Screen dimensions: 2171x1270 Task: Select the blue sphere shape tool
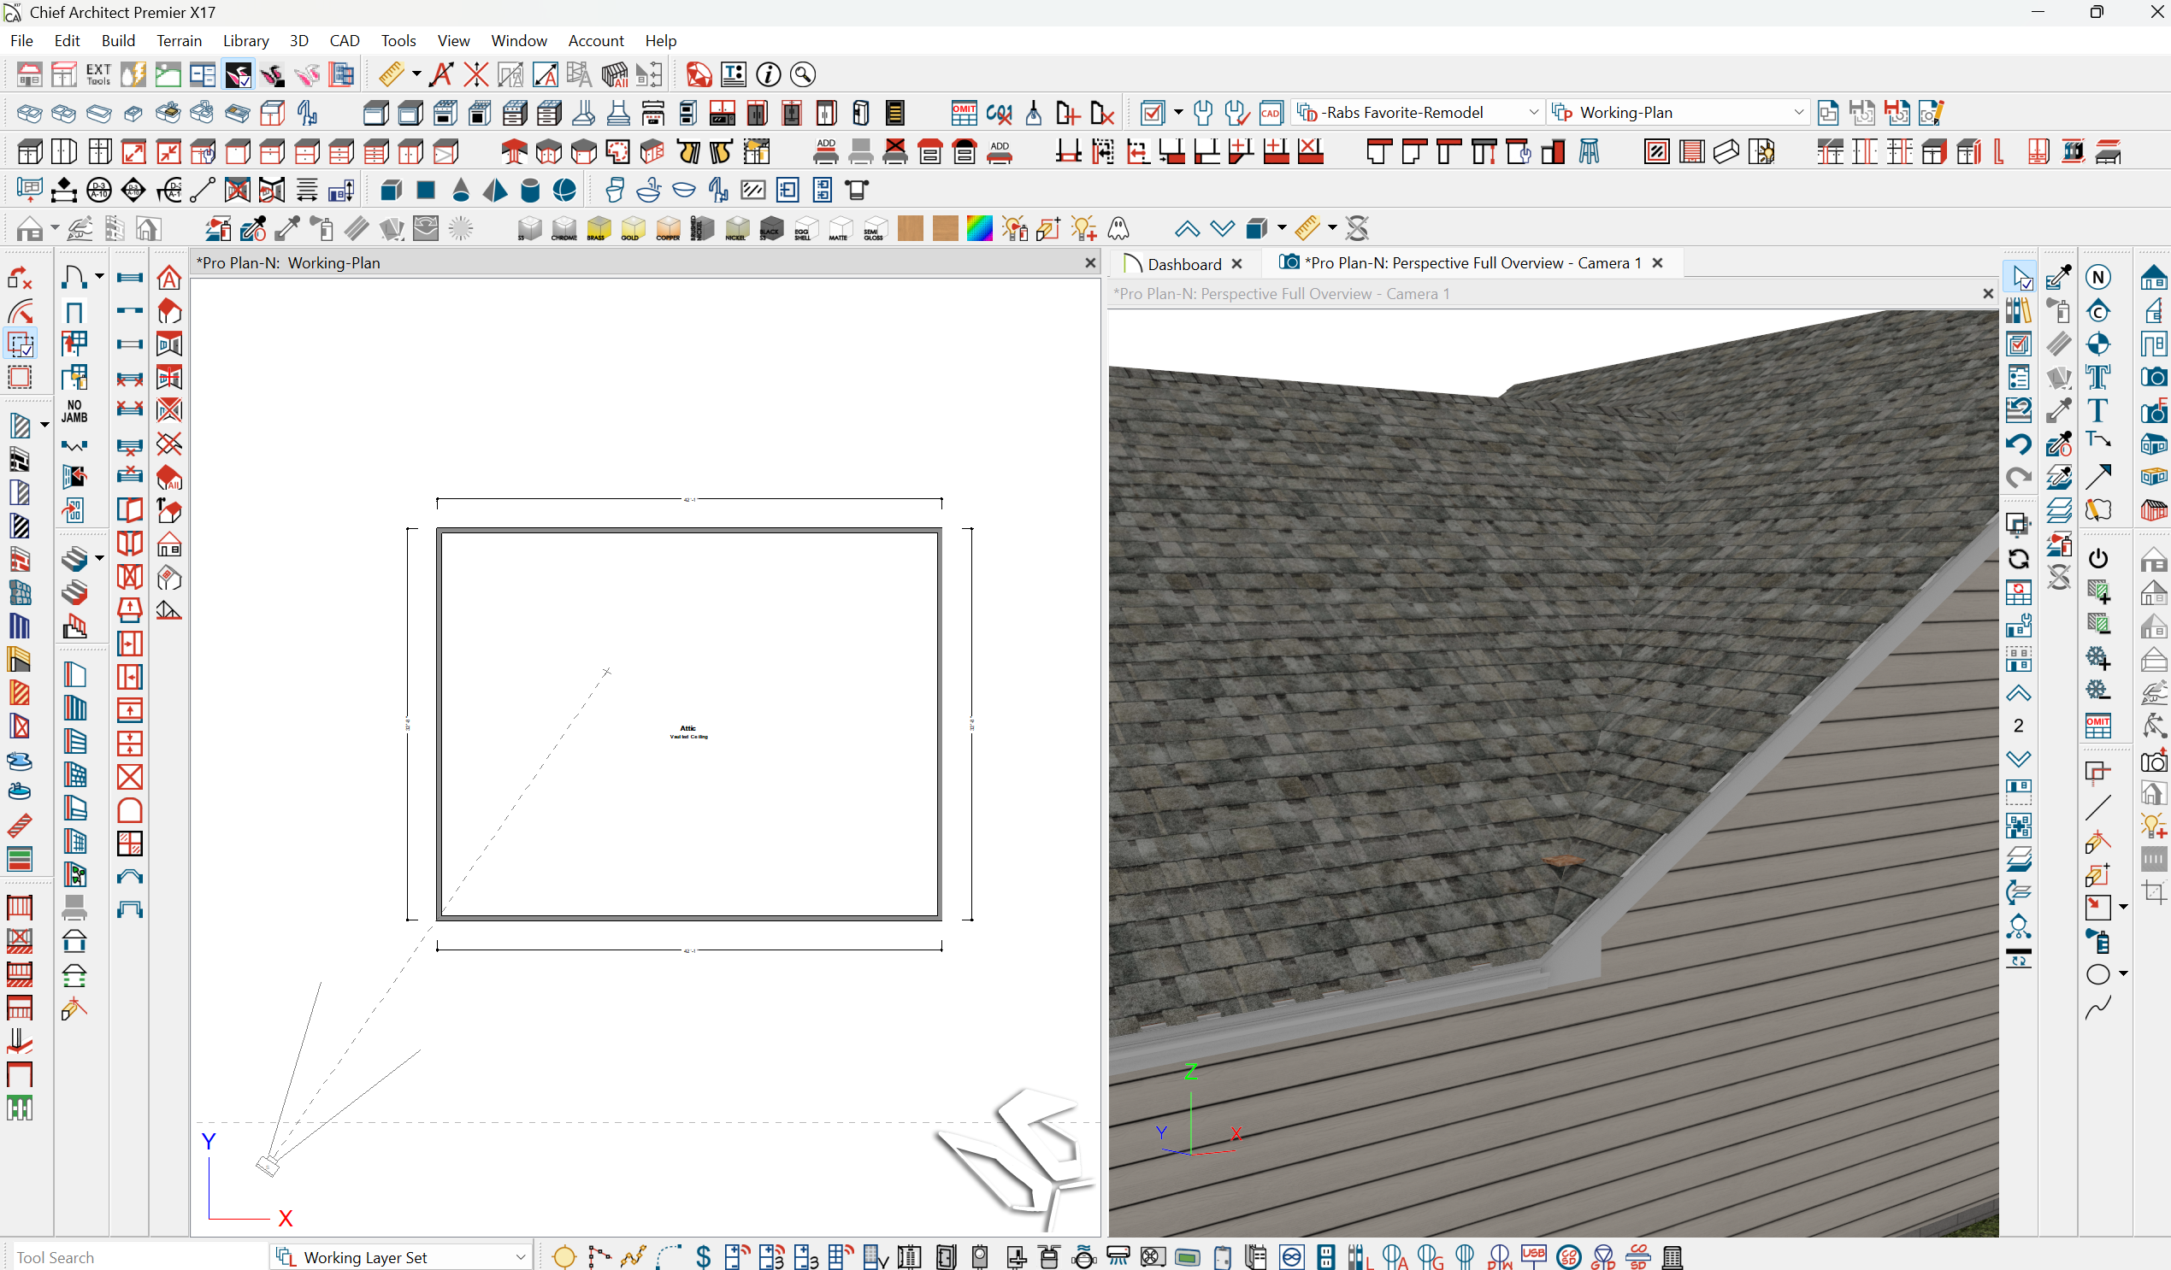[x=564, y=191]
